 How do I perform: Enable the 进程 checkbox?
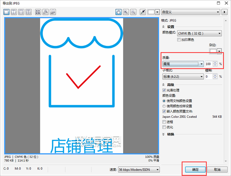pos(164,122)
